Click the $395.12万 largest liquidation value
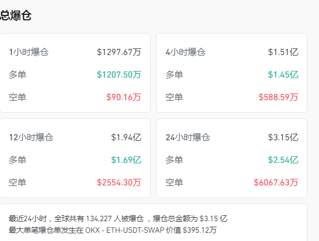The image size is (319, 241). tap(200, 230)
